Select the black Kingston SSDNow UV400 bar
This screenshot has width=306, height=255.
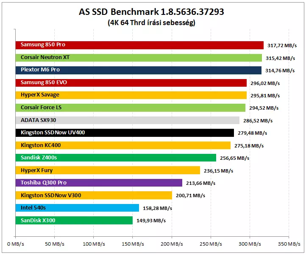(125, 133)
